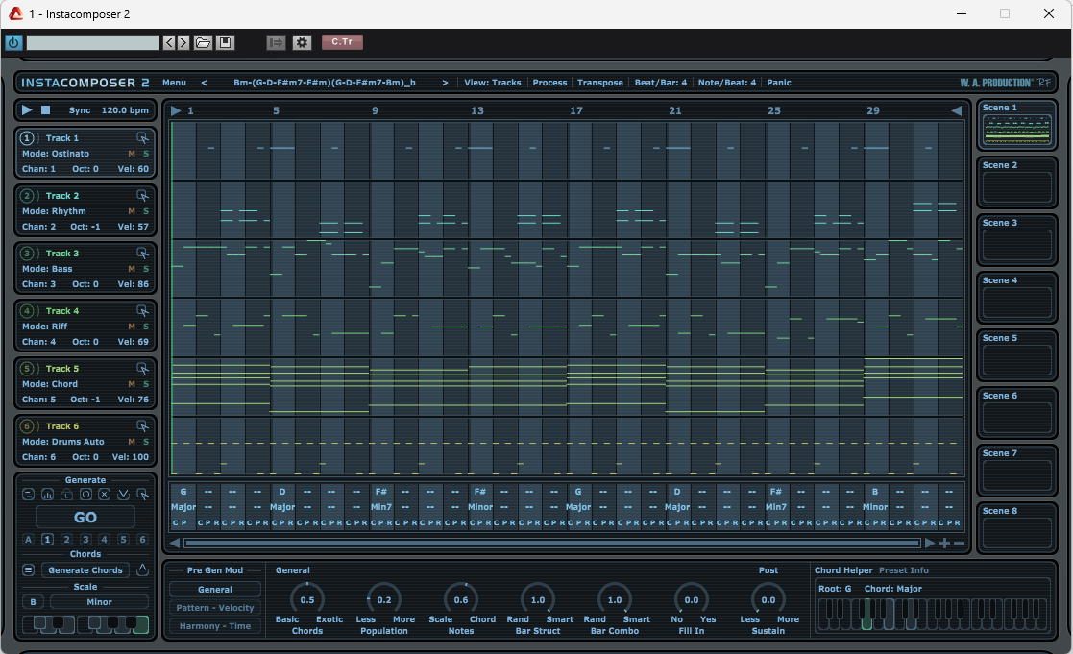Zoom in timeline with plus icon

[944, 544]
